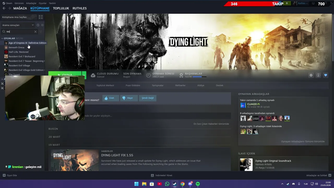334x188 pixels.
Task: Open the Topluluk Merkezi link
Action: point(105,85)
